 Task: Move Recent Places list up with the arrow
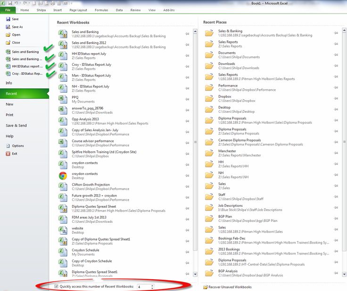coord(344,31)
